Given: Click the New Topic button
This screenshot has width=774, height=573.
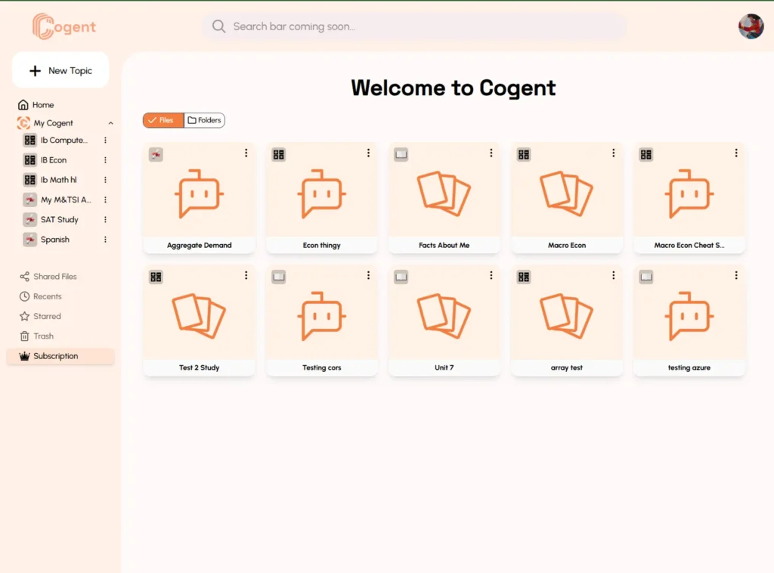Looking at the screenshot, I should (60, 70).
